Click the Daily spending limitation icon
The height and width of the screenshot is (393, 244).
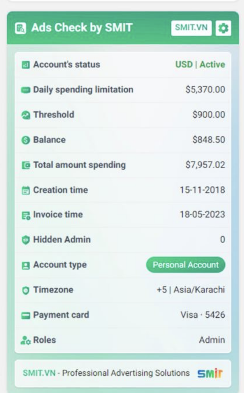(26, 90)
